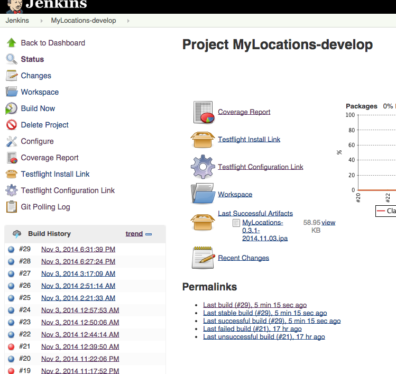The height and width of the screenshot is (374, 396).
Task: Click the large Coverage Report chart icon
Action: [x=204, y=112]
